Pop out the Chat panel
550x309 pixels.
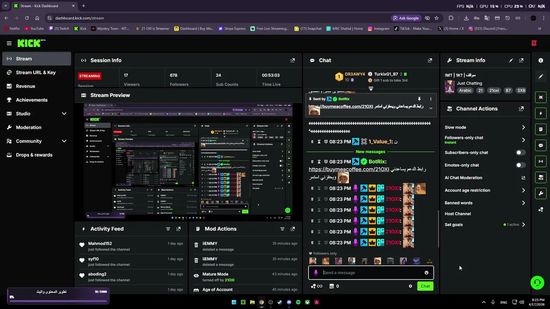[430, 61]
